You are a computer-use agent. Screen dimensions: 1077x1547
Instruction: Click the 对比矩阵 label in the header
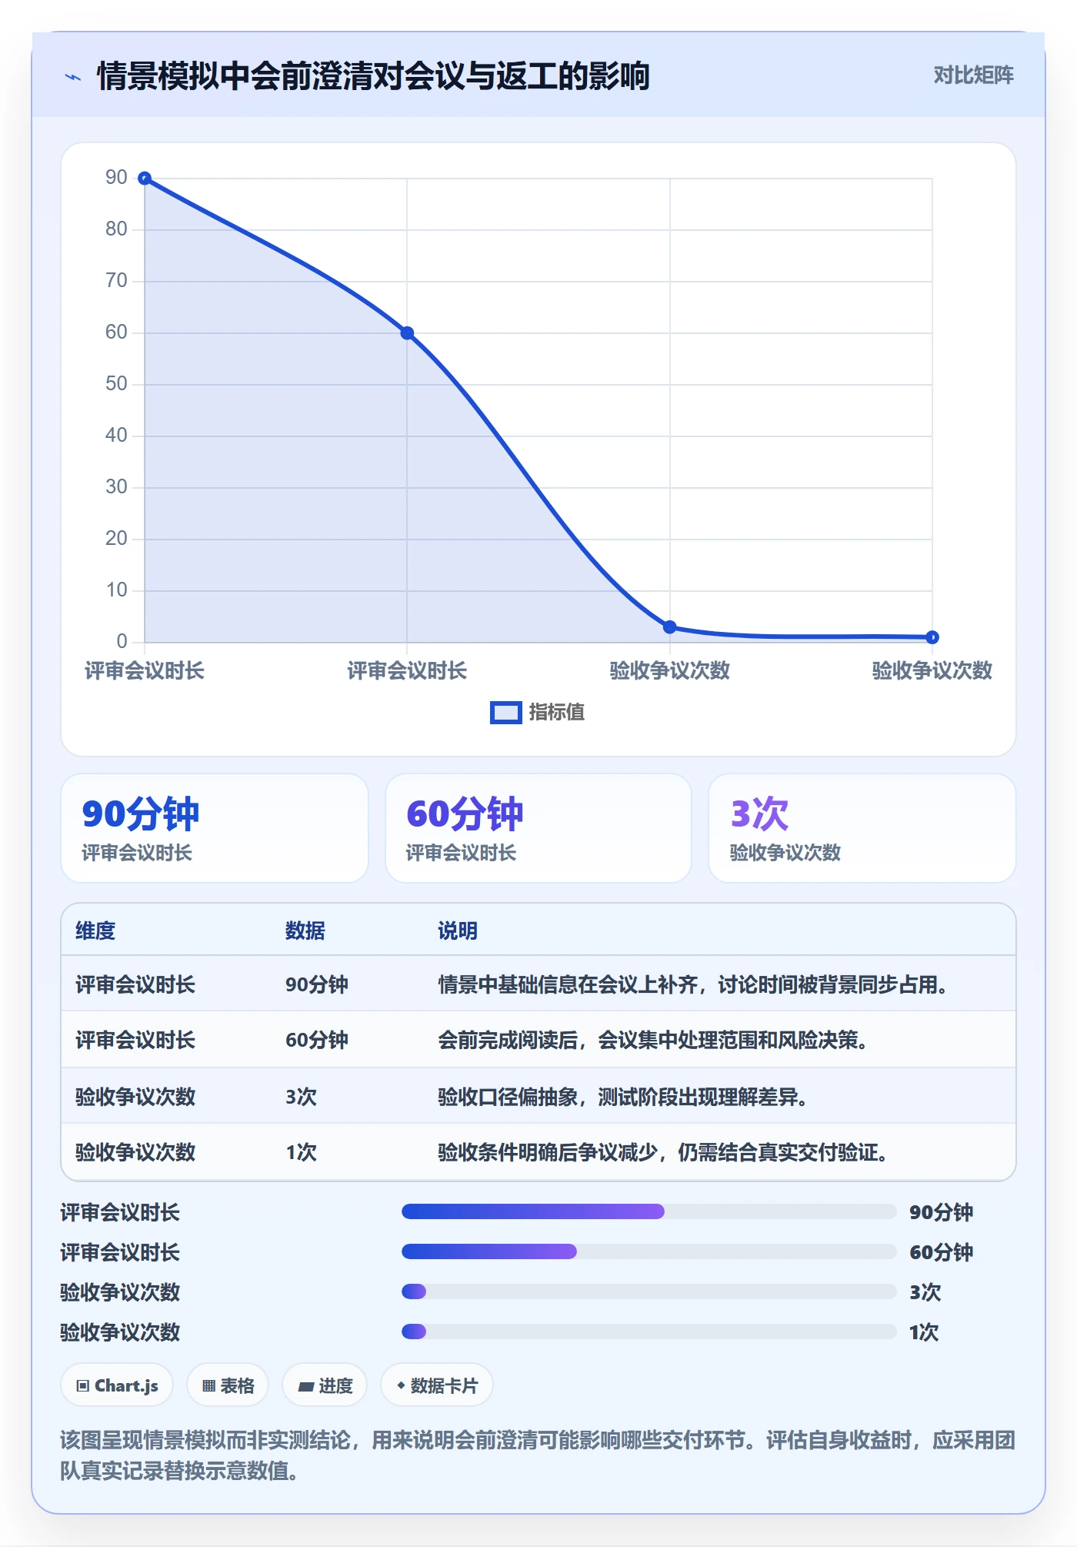pyautogui.click(x=973, y=75)
